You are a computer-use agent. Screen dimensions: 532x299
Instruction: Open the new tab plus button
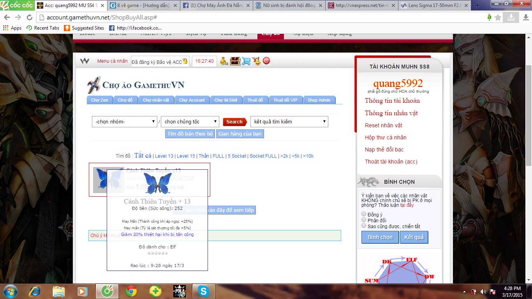[x=477, y=5]
